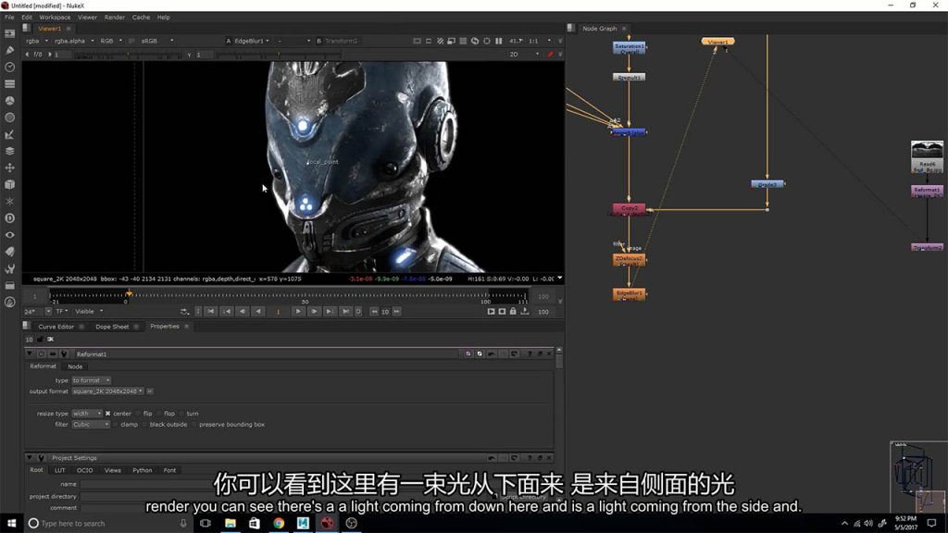The image size is (948, 533).
Task: Click the lock icon beside the timeline range
Action: tap(513, 312)
